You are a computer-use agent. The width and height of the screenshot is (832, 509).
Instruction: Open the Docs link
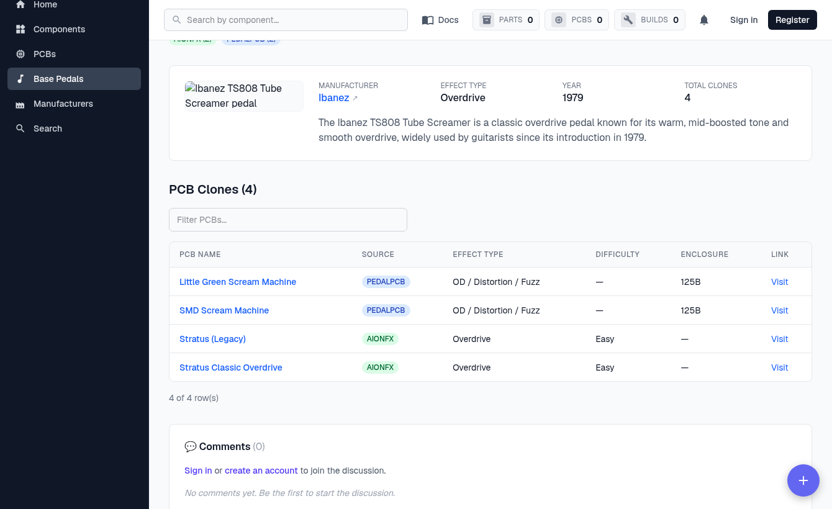[440, 20]
